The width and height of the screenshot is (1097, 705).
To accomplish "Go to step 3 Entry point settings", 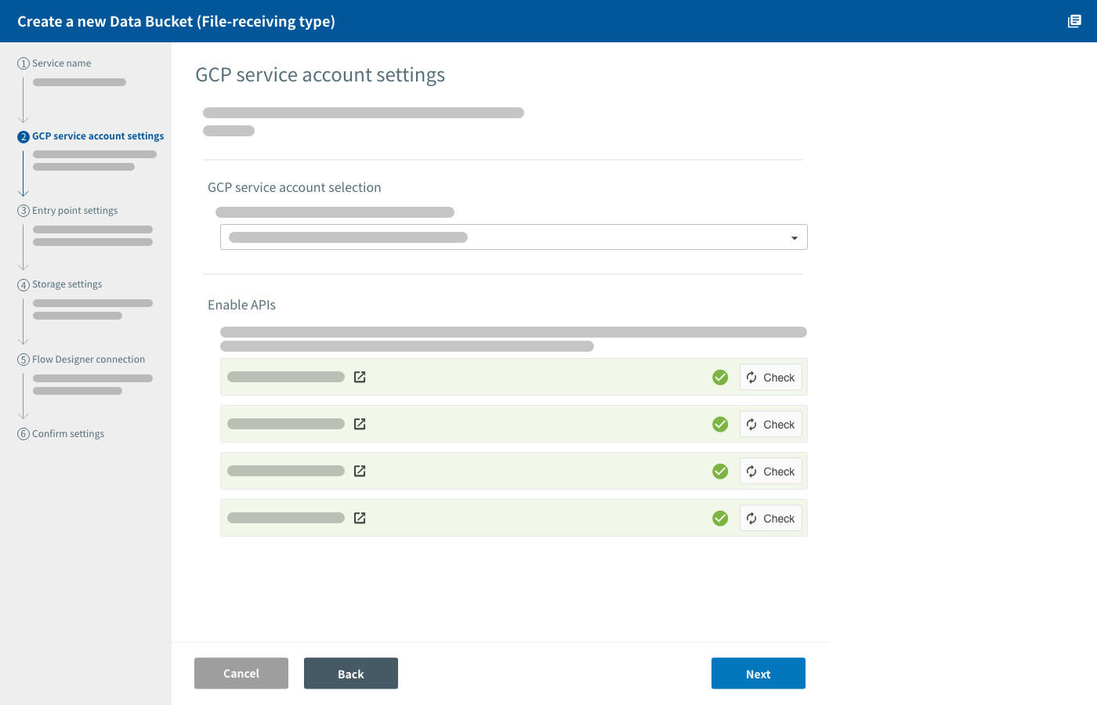I will (68, 211).
